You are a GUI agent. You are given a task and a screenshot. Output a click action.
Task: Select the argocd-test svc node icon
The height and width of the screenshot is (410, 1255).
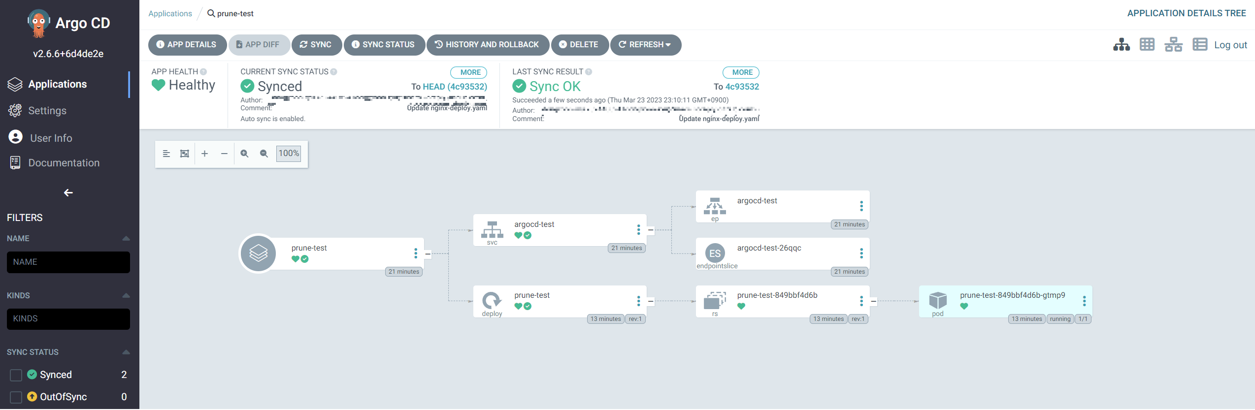tap(492, 230)
